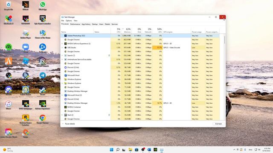Open taskbar Search magnifier
The image size is (273, 153).
coord(118,150)
